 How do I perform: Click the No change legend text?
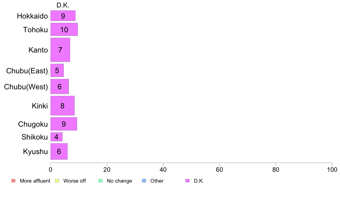click(119, 181)
